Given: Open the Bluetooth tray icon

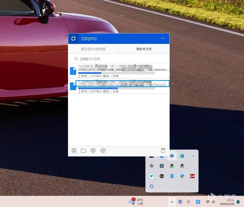Looking at the screenshot, I should tap(172, 176).
